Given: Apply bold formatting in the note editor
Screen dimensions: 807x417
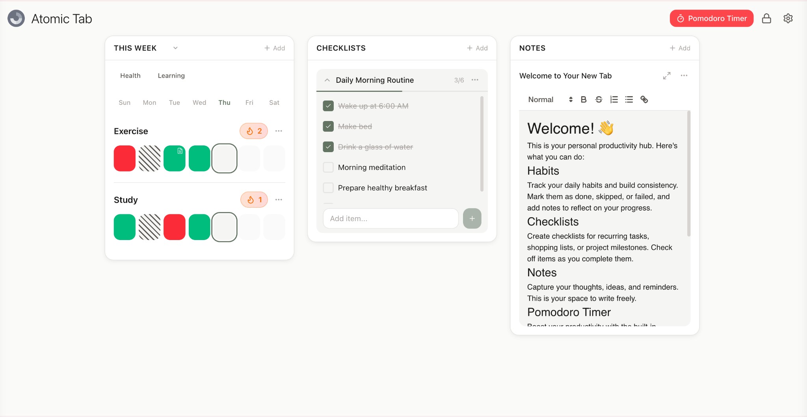Looking at the screenshot, I should point(584,99).
